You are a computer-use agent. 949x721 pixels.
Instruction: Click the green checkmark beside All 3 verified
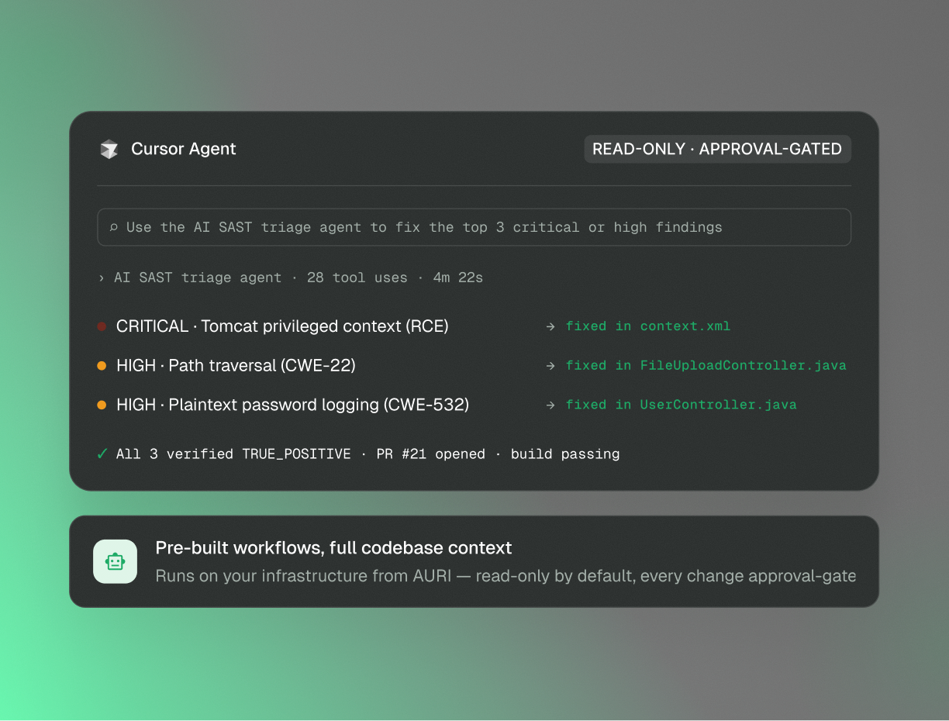click(x=102, y=454)
